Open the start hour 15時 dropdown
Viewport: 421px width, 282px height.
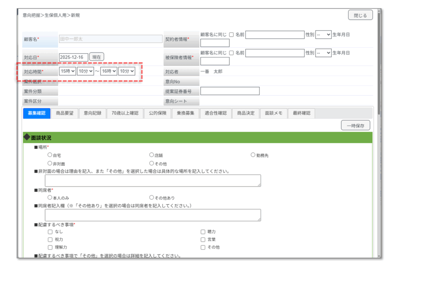coord(67,71)
